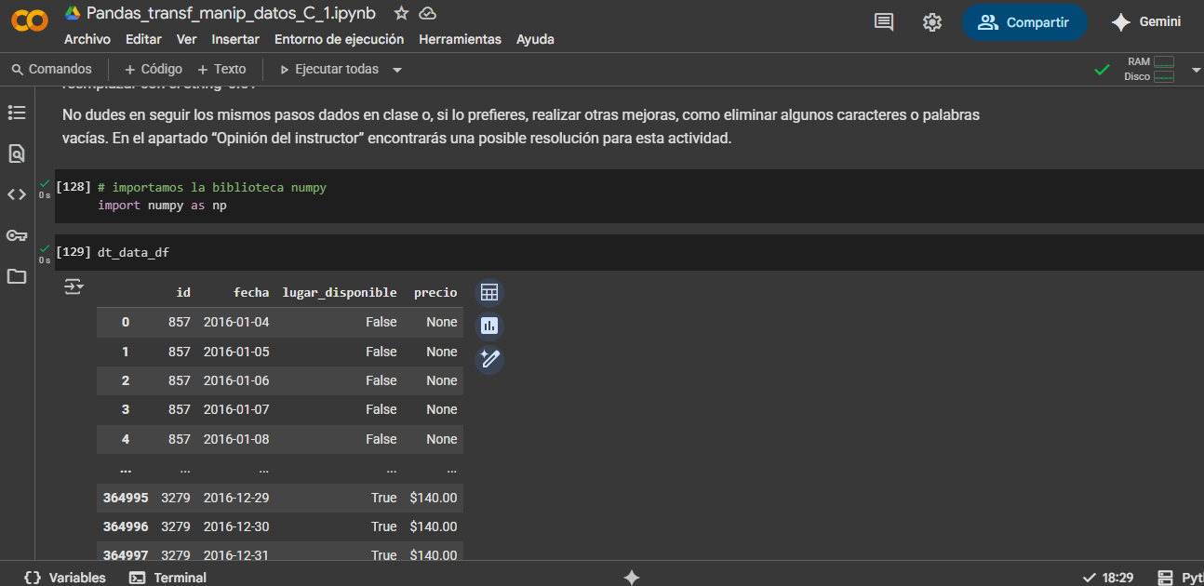Image resolution: width=1204 pixels, height=586 pixels.
Task: Open the comments panel icon
Action: click(x=884, y=22)
